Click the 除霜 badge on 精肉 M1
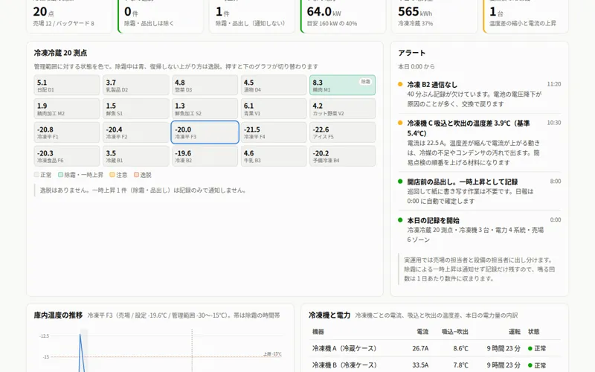 tap(365, 82)
